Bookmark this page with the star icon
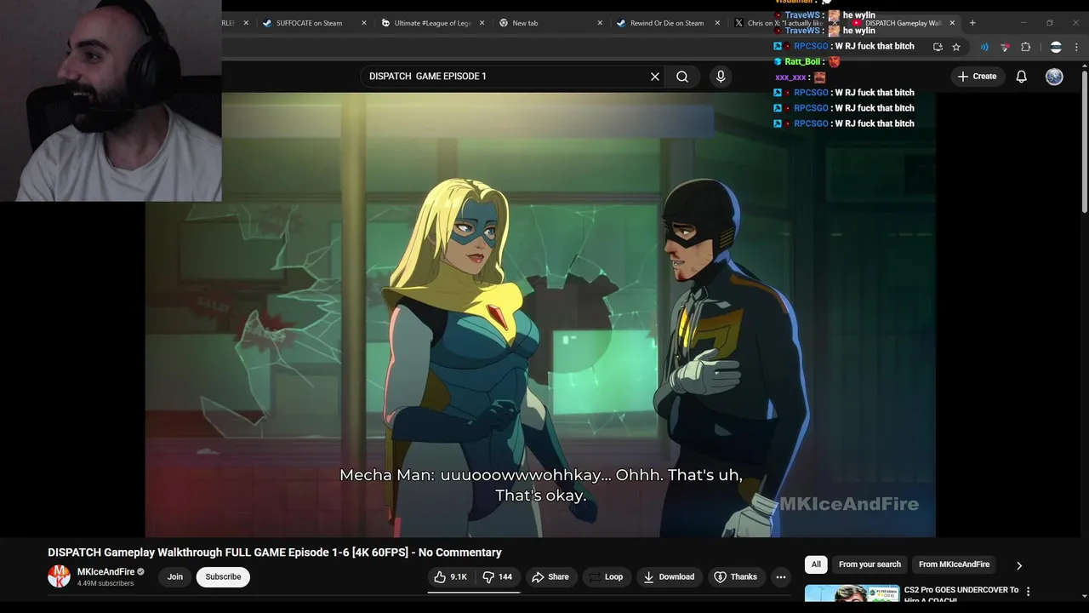 (x=956, y=48)
